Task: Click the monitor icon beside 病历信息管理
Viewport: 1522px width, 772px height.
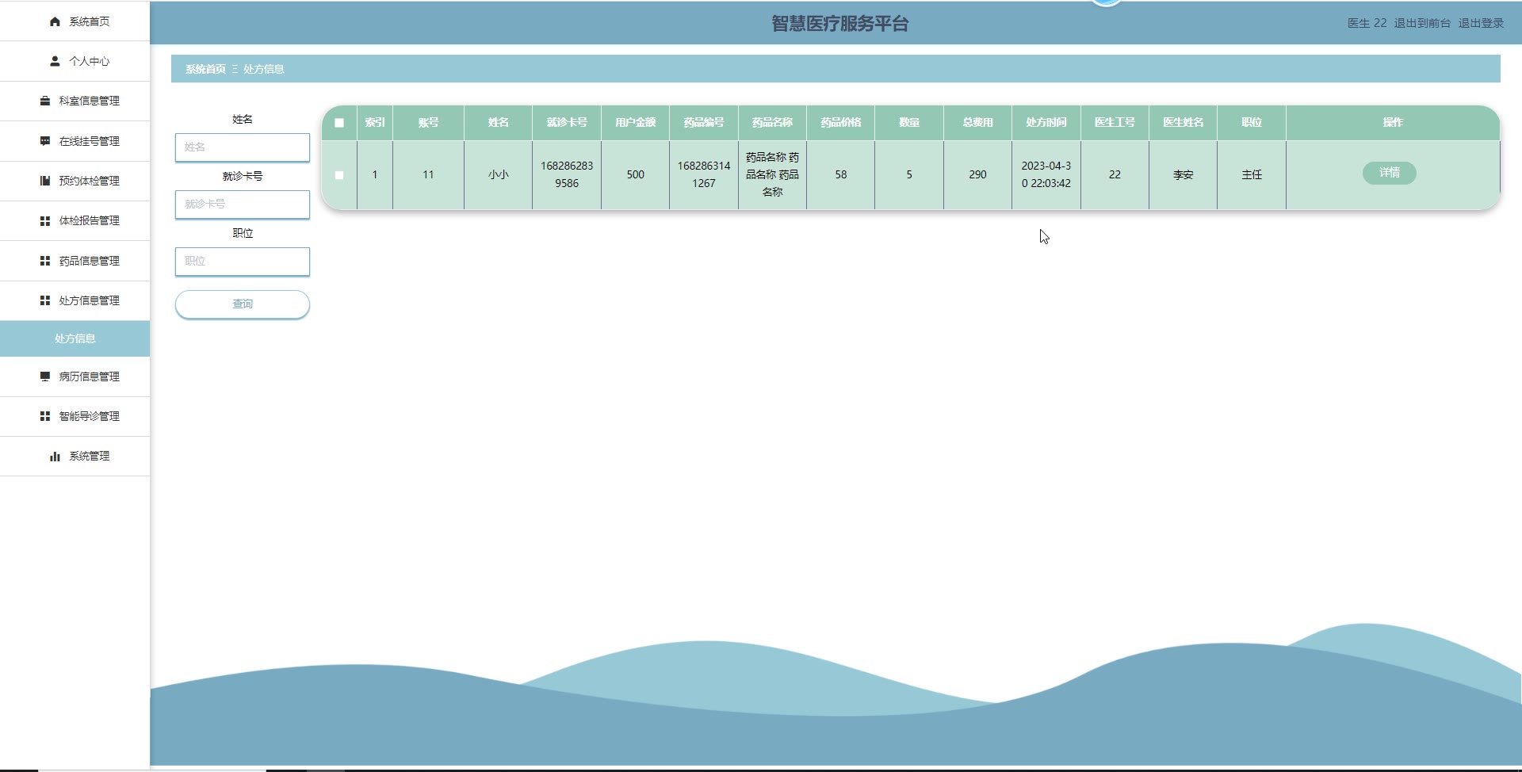Action: [45, 376]
